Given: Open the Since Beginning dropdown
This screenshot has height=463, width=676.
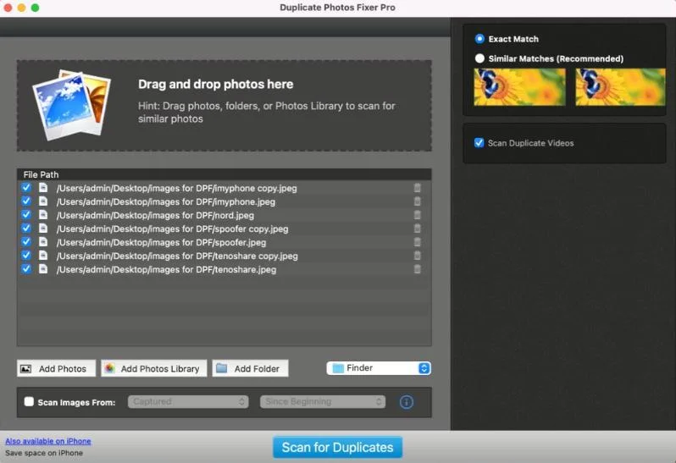Looking at the screenshot, I should tap(322, 402).
